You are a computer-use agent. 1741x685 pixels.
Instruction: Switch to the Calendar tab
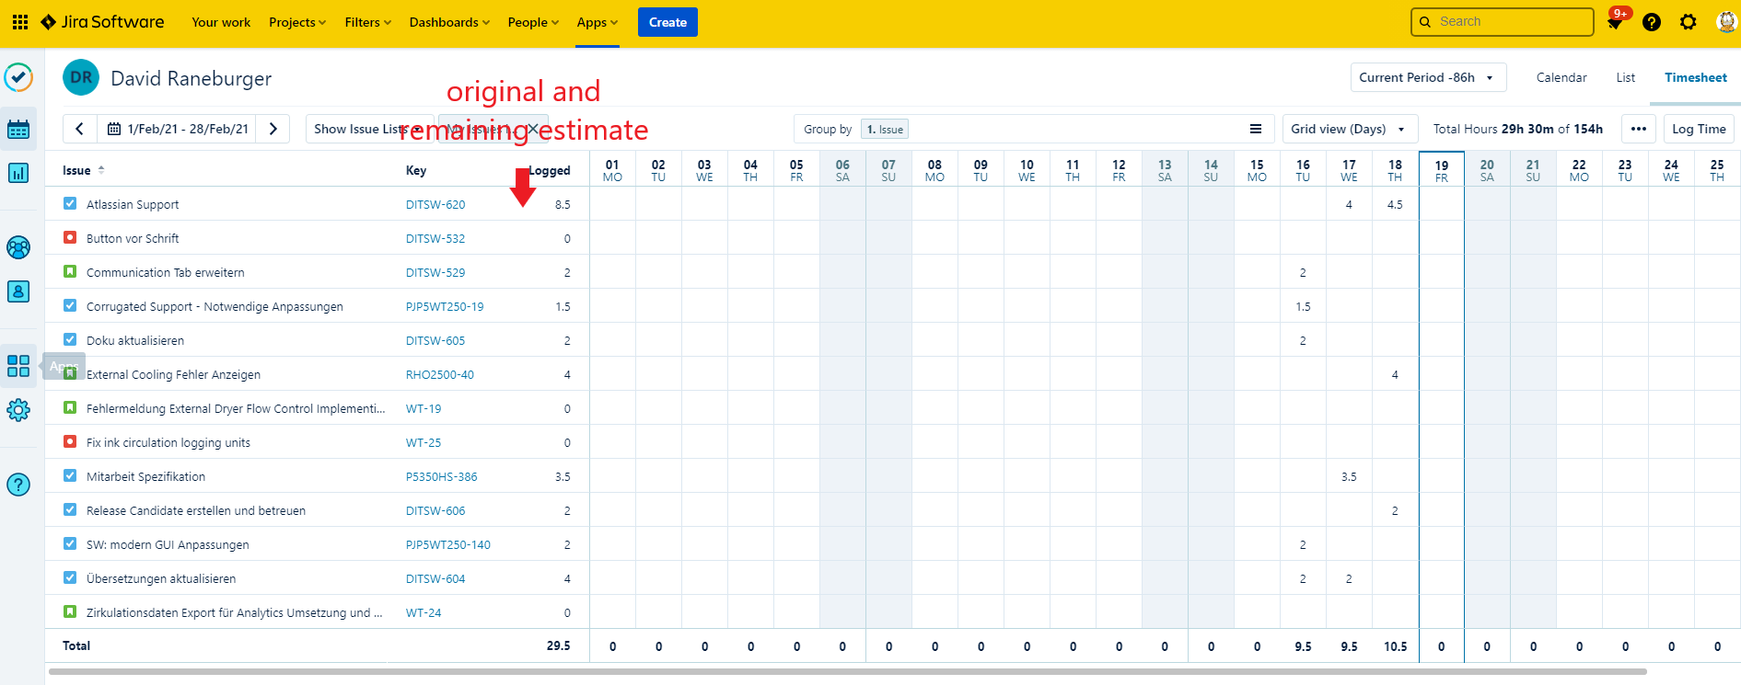(1561, 77)
